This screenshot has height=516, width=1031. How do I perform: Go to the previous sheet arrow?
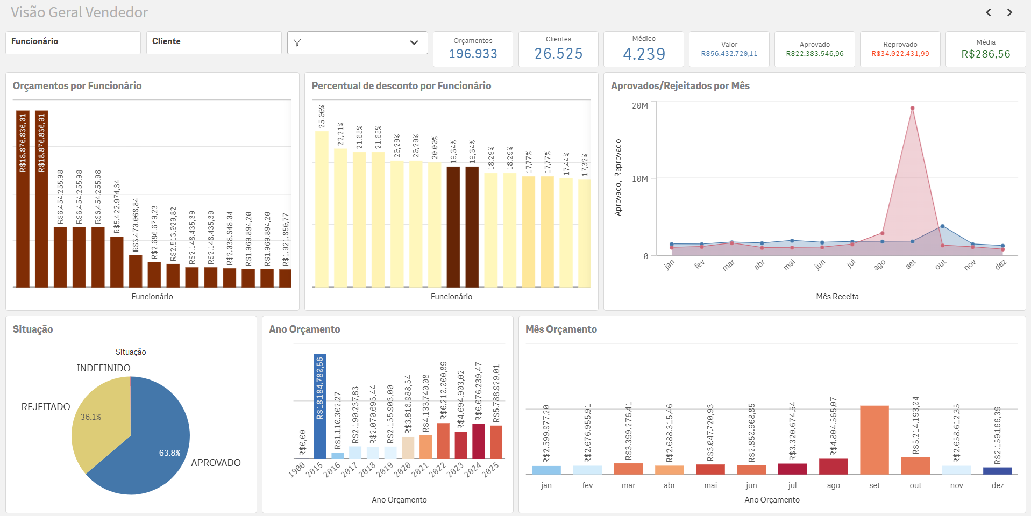click(989, 12)
